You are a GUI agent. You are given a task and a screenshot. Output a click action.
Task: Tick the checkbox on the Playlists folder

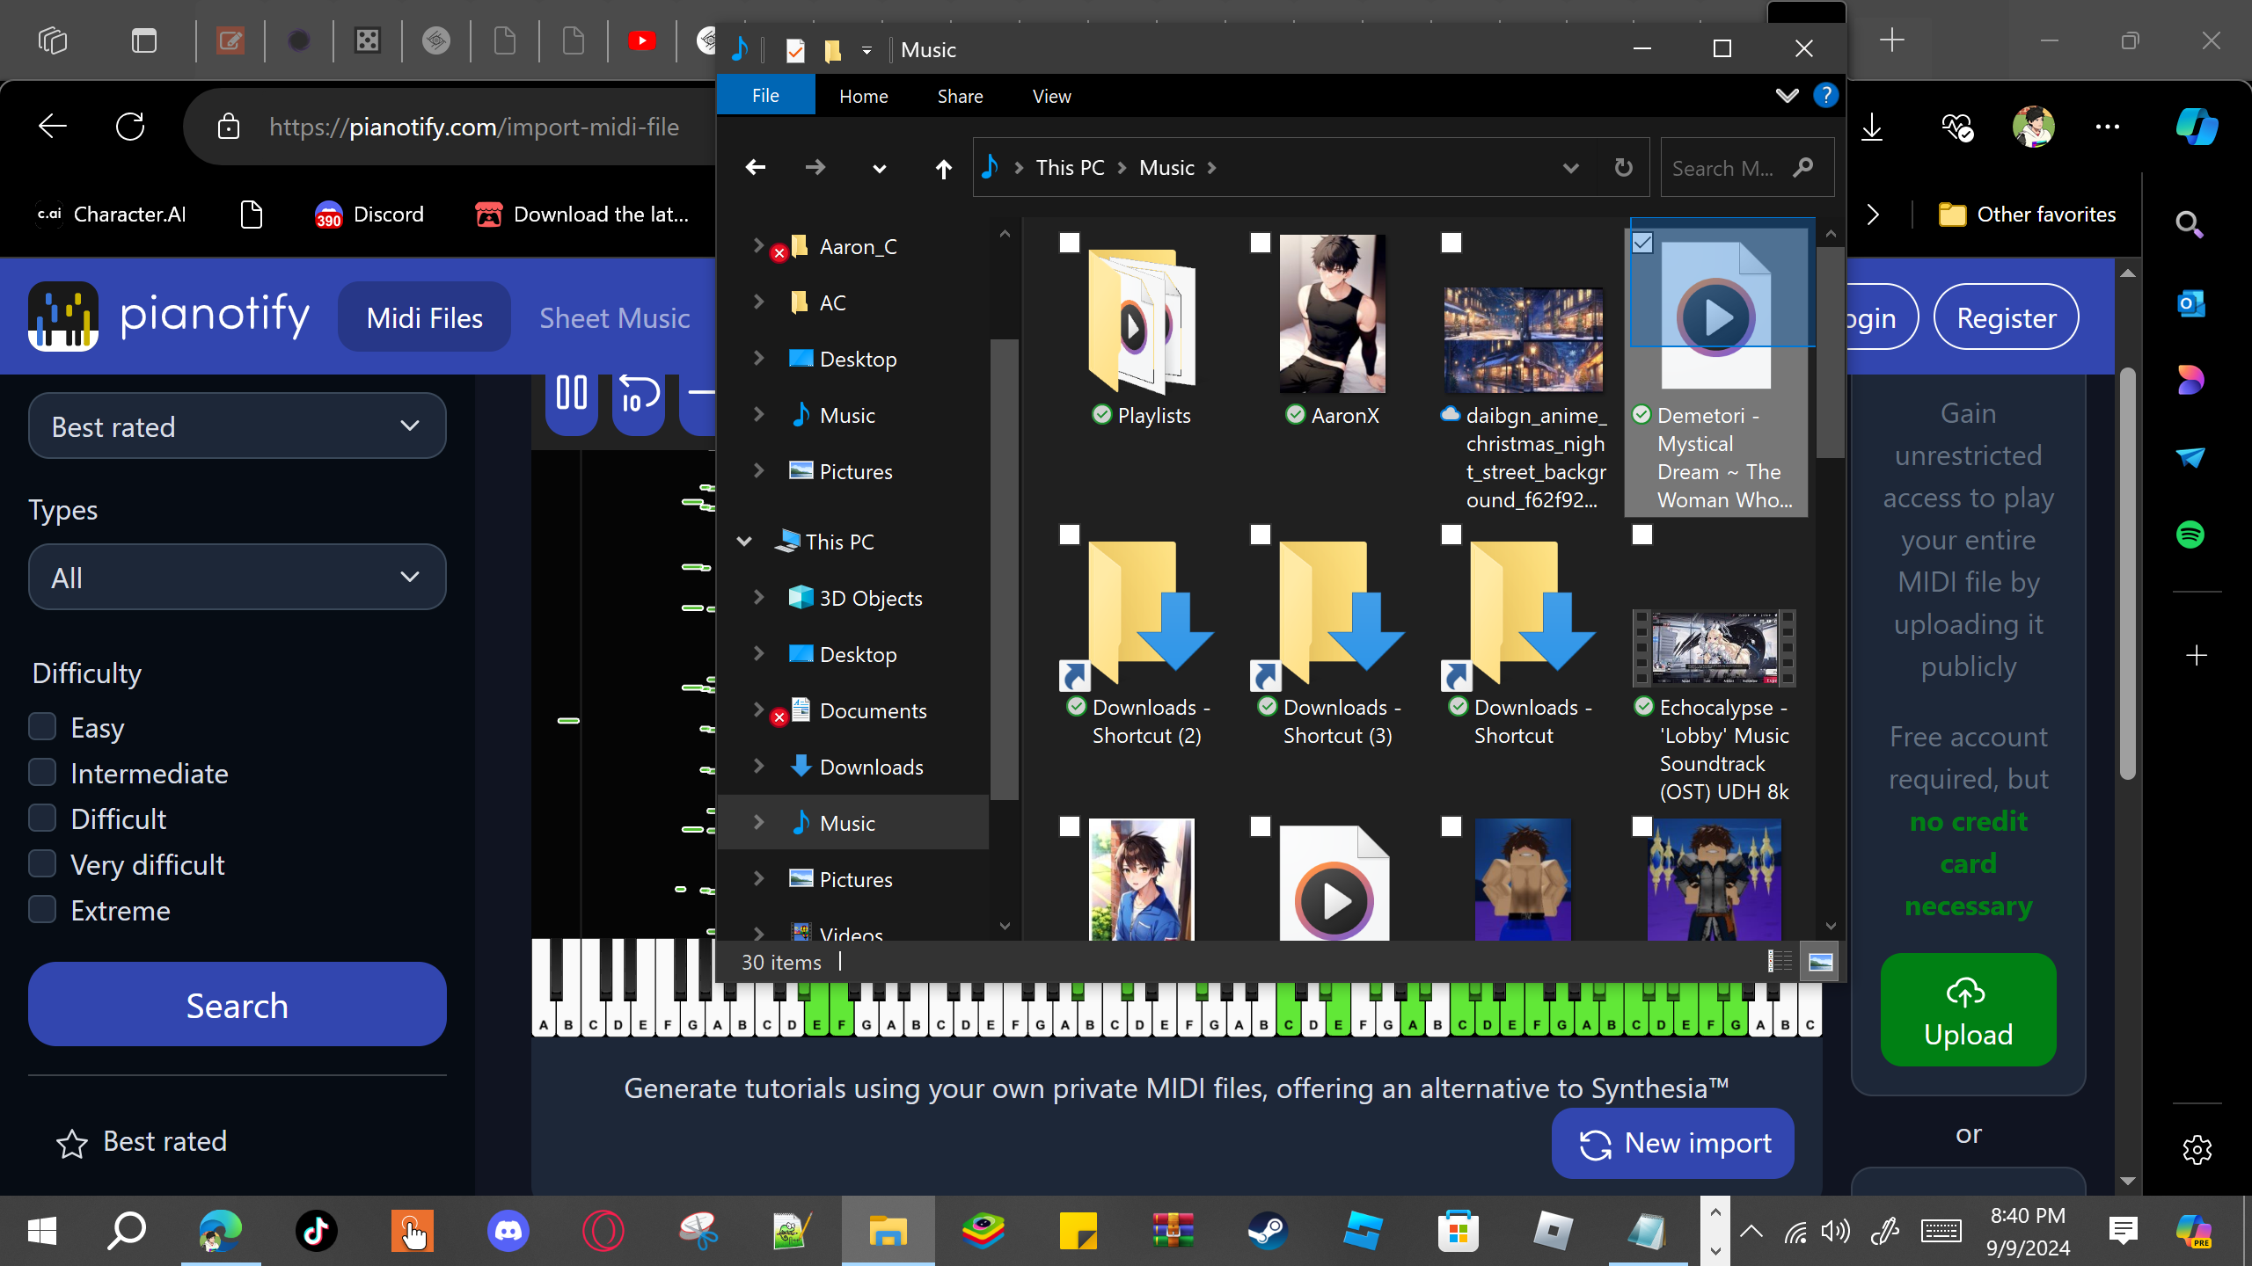pos(1069,243)
